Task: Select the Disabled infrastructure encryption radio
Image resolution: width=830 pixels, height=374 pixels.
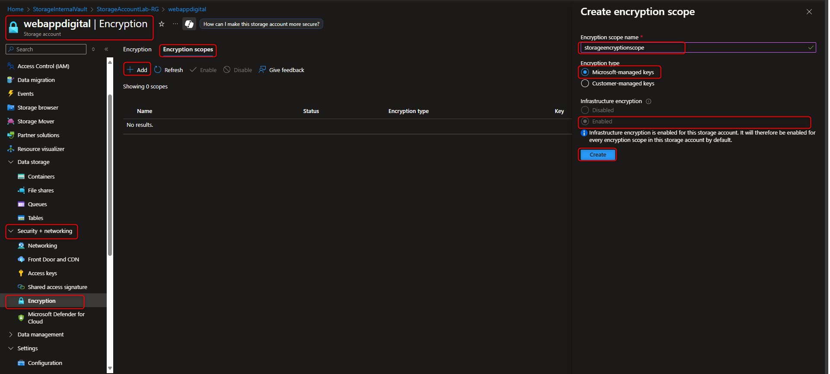Action: 585,110
